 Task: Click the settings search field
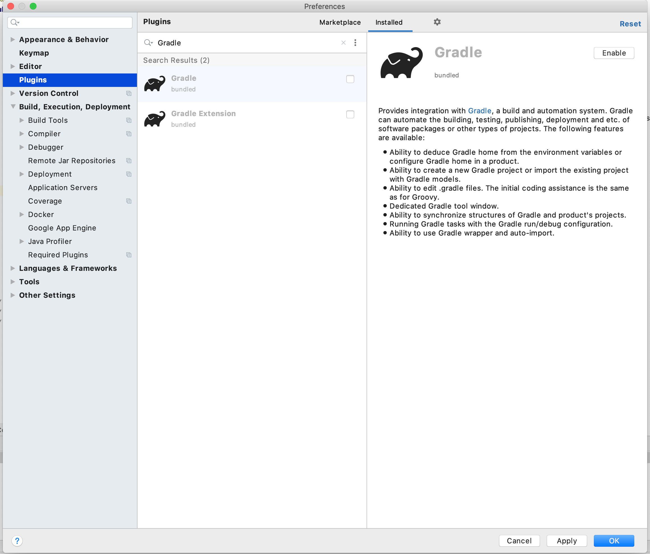(x=75, y=22)
